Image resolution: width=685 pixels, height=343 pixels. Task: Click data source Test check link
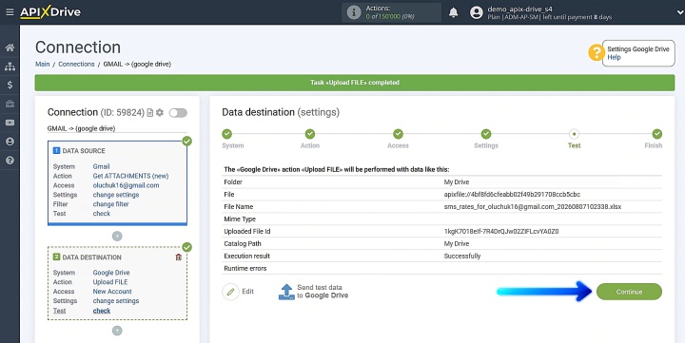[x=102, y=214]
